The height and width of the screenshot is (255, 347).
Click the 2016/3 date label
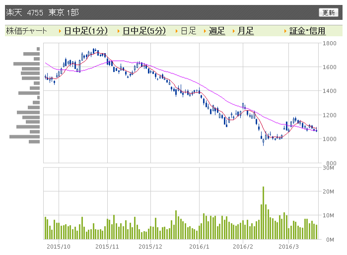tap(288, 247)
